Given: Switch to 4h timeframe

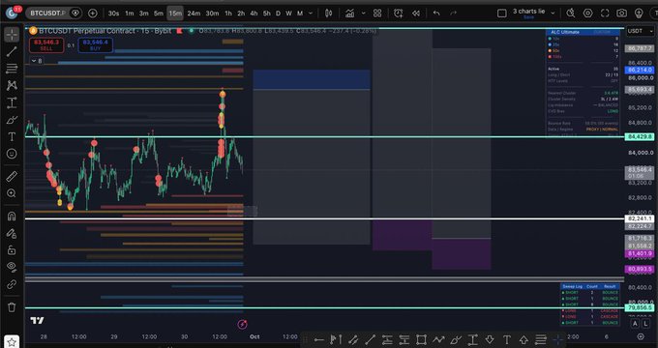Looking at the screenshot, I should click(254, 14).
